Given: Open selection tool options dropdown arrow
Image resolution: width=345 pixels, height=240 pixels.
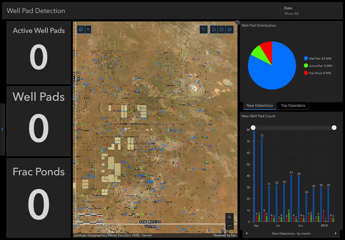Looking at the screenshot, I should [x=88, y=30].
